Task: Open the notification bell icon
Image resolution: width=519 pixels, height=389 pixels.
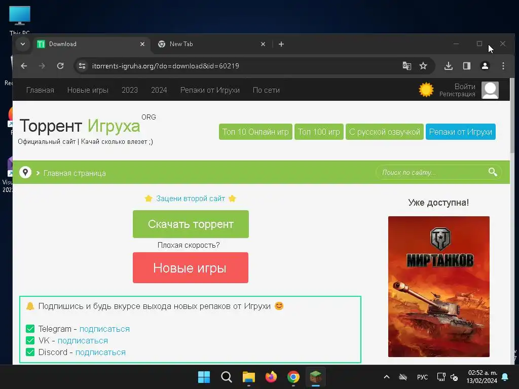Action: pyautogui.click(x=505, y=377)
